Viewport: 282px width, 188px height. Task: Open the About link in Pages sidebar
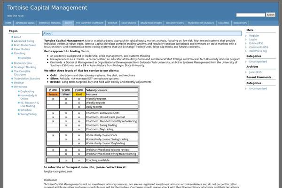coord(17,37)
